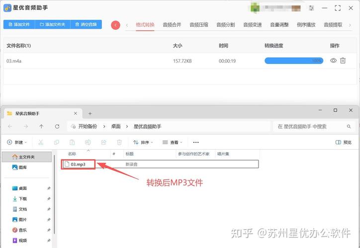The height and width of the screenshot is (248, 360).
Task: Close the 星优音频助手 Explorer tab
Action: [75, 114]
